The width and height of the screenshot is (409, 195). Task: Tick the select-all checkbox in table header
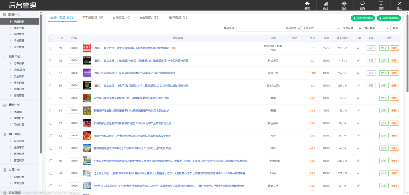click(51, 38)
